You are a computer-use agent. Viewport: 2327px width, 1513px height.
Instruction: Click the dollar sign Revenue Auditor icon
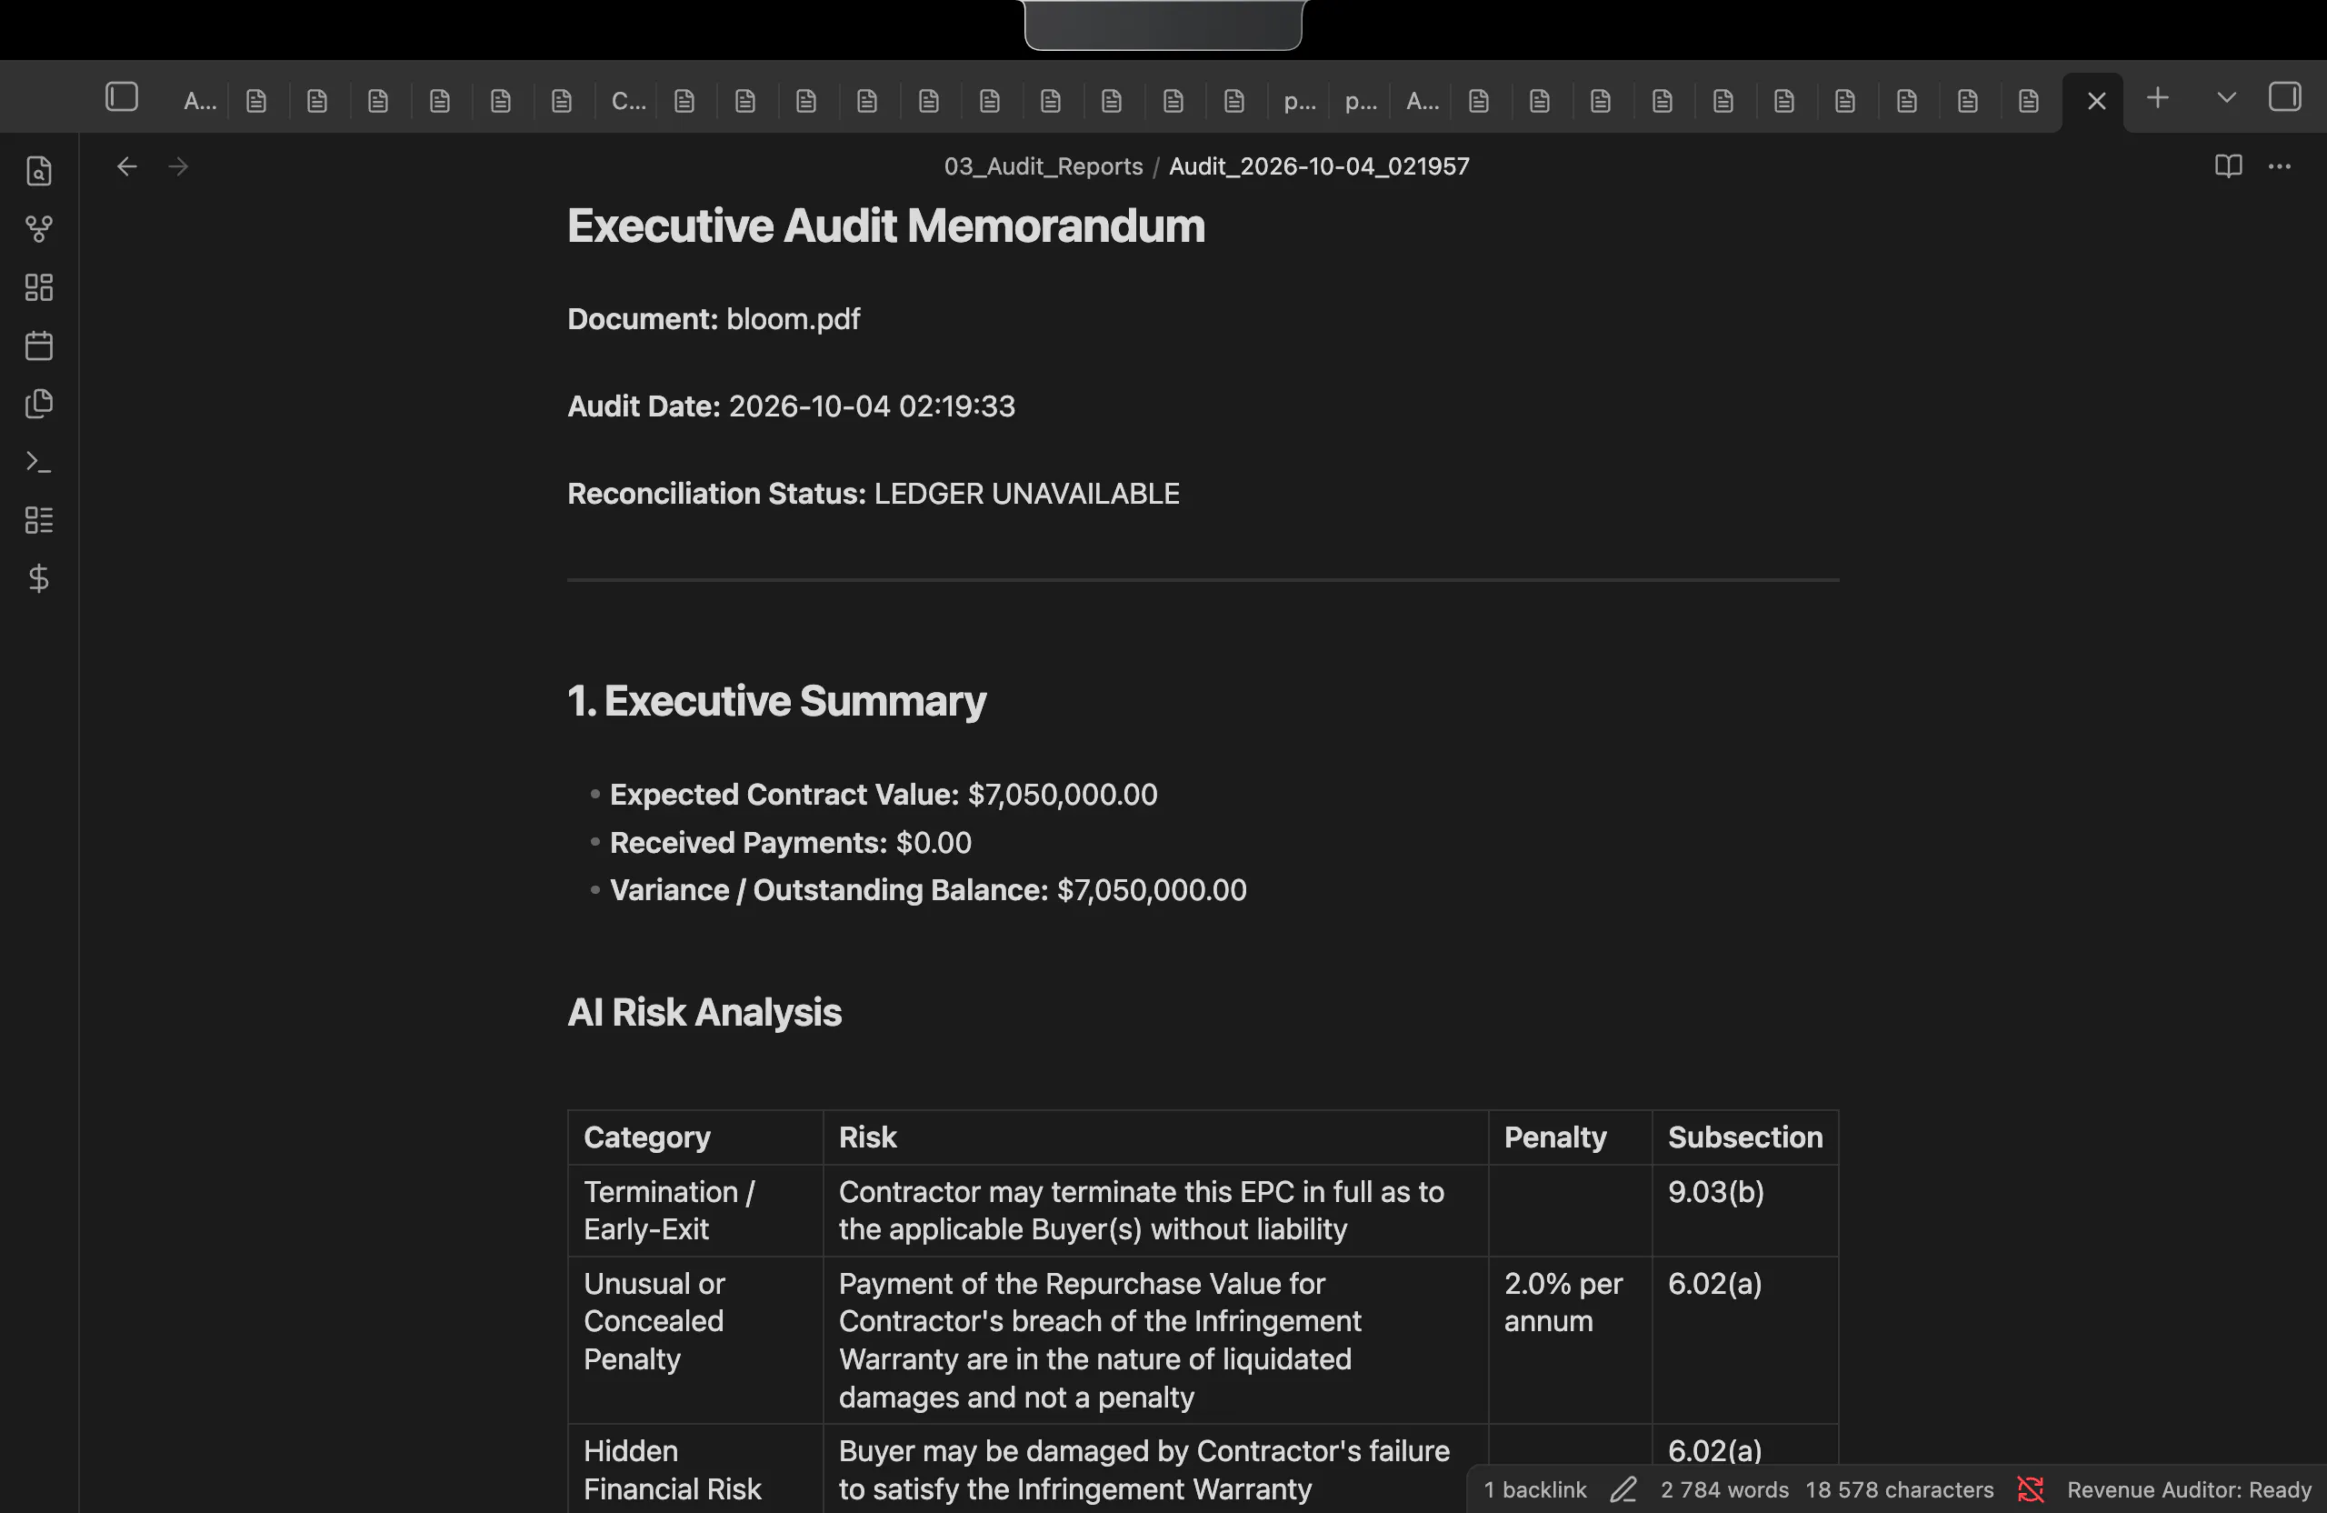(x=39, y=578)
